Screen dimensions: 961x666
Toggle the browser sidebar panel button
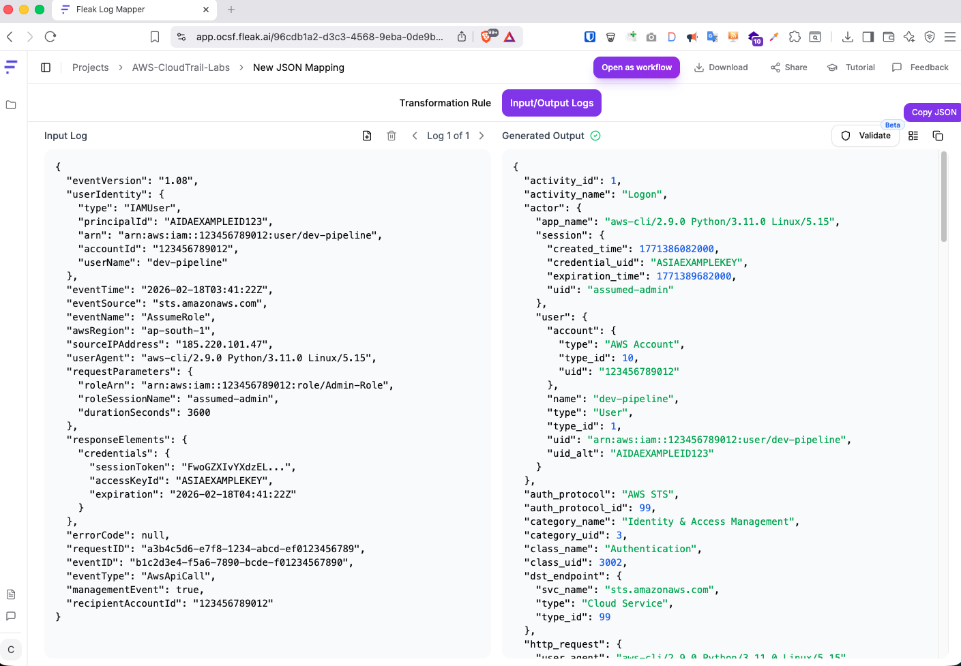[868, 37]
